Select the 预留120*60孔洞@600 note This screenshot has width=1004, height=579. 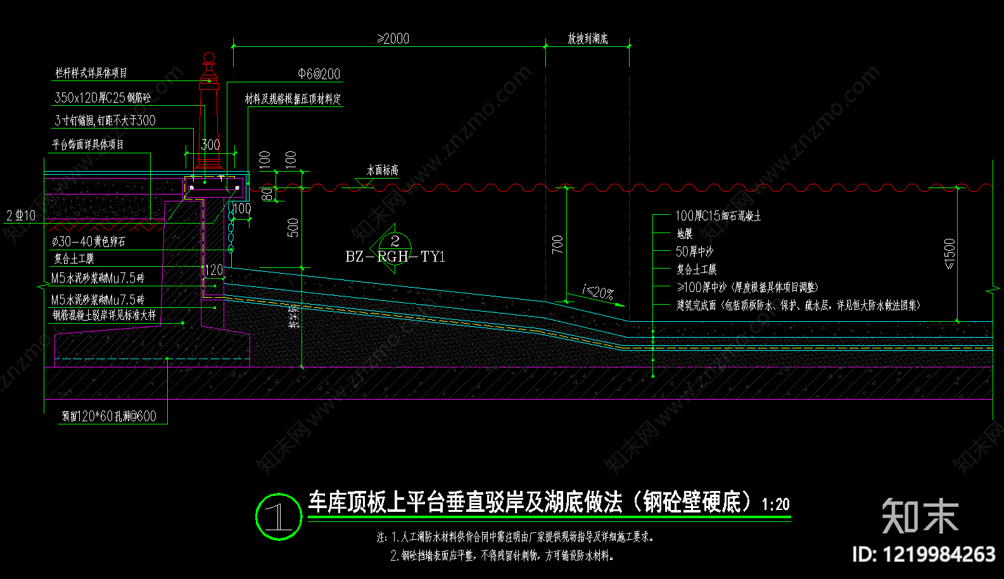pyautogui.click(x=108, y=416)
